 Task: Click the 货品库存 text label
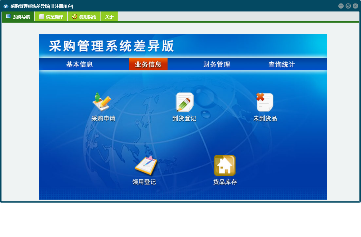point(225,182)
